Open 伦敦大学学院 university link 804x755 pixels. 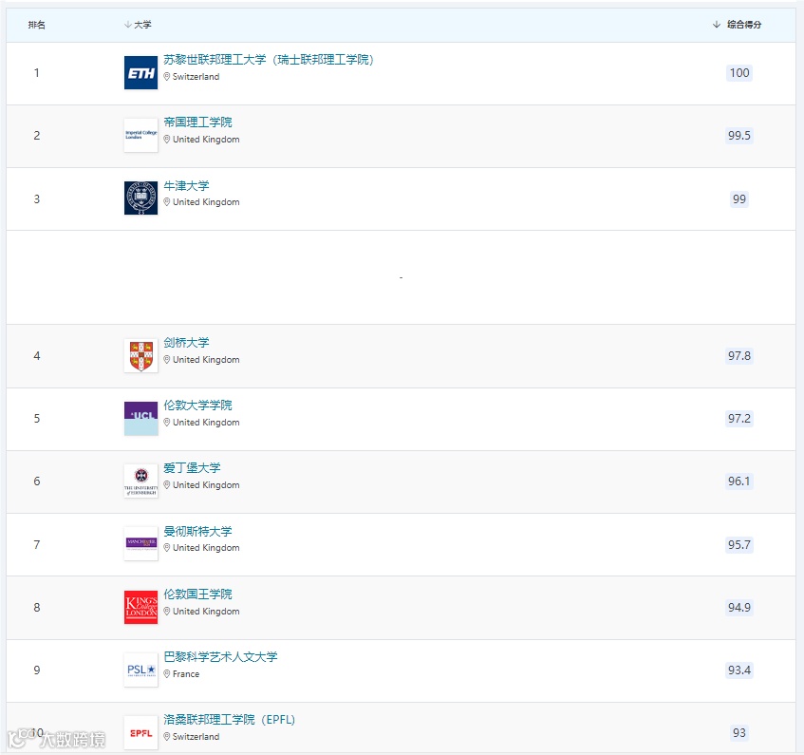(198, 406)
